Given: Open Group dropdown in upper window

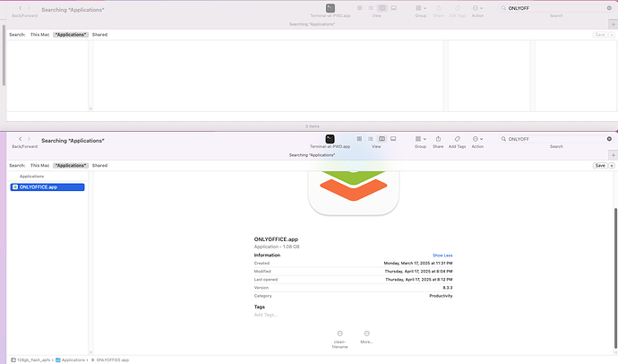Looking at the screenshot, I should (x=421, y=8).
